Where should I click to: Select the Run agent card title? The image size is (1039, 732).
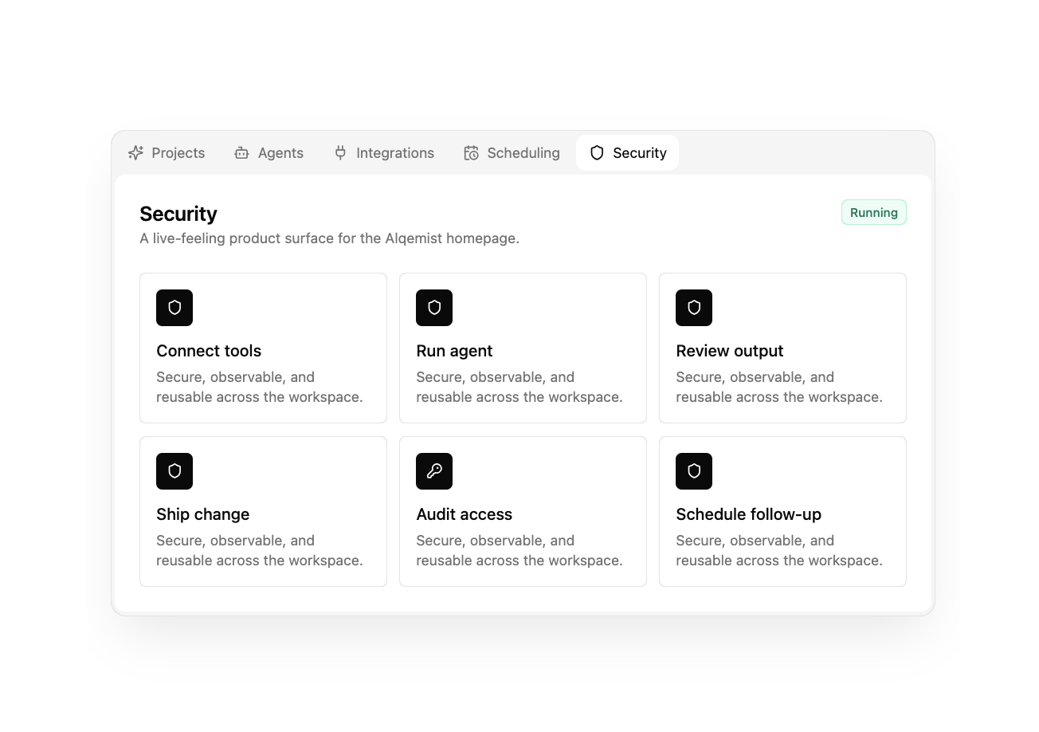click(454, 351)
